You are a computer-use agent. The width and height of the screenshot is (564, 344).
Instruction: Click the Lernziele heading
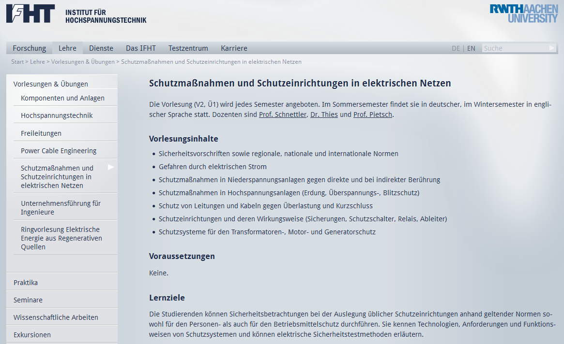click(167, 298)
